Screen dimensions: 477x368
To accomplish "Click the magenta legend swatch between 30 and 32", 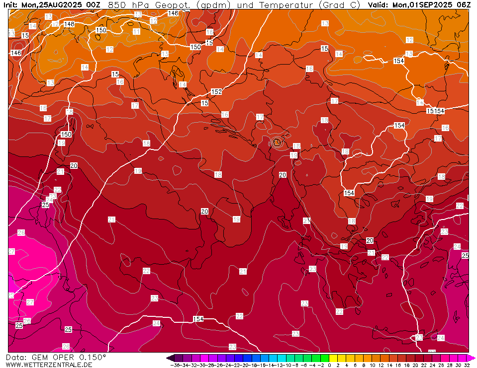I will pos(462,358).
